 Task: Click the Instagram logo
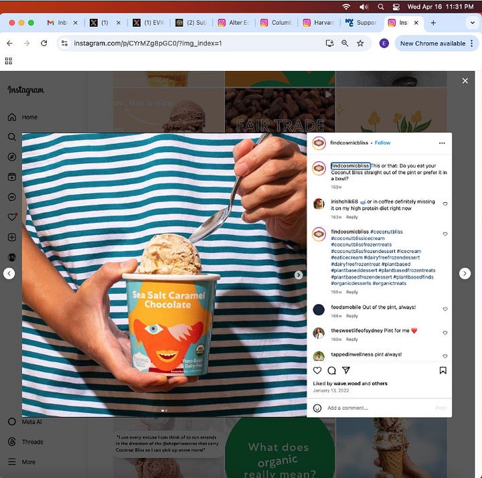point(26,90)
